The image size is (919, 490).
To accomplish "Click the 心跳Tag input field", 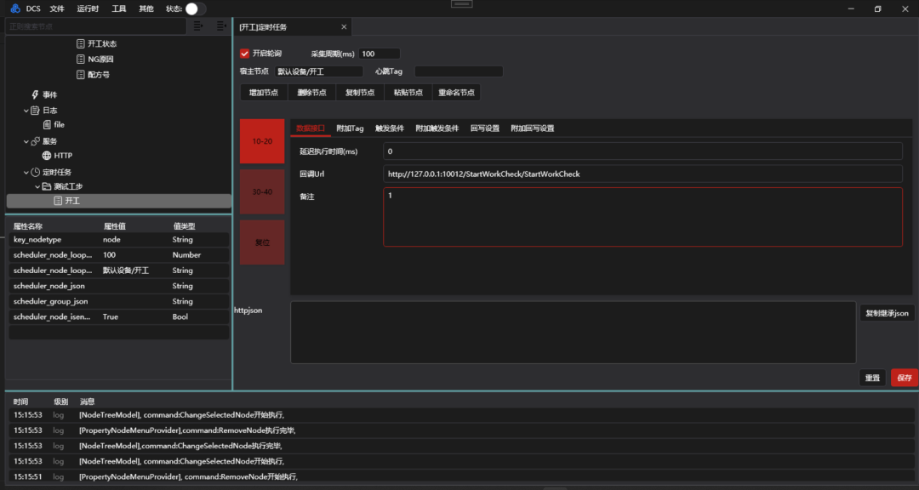I will coord(459,71).
